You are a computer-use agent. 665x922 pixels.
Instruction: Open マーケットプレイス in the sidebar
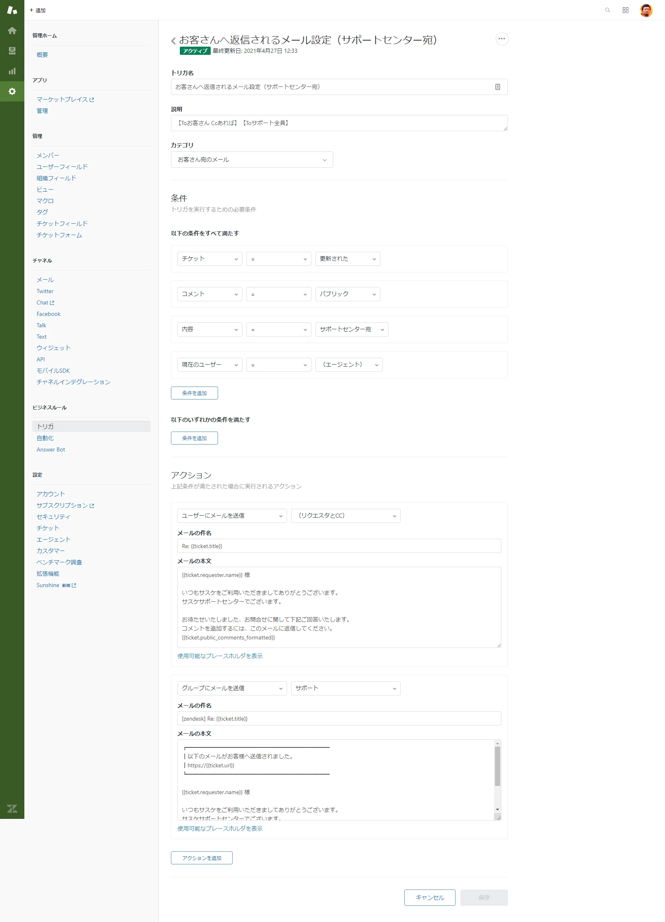(x=65, y=99)
